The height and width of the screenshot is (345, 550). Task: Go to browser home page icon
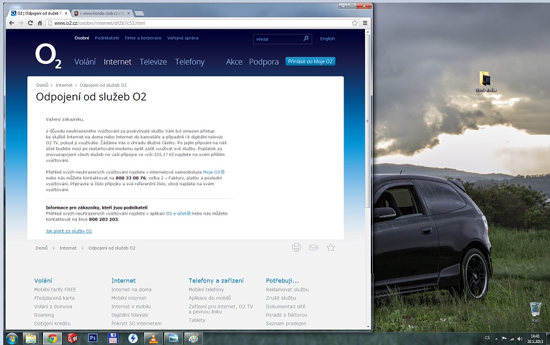pos(40,23)
